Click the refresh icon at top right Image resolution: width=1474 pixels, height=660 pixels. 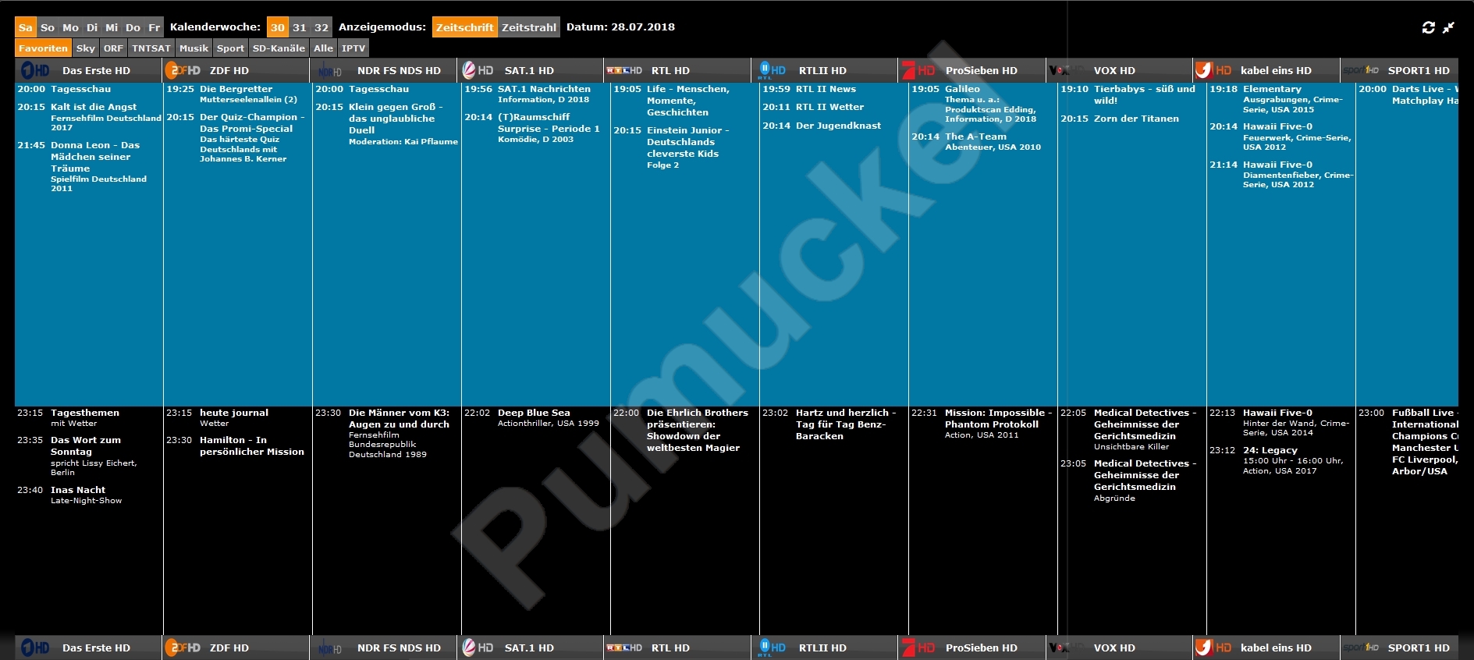[x=1428, y=27]
